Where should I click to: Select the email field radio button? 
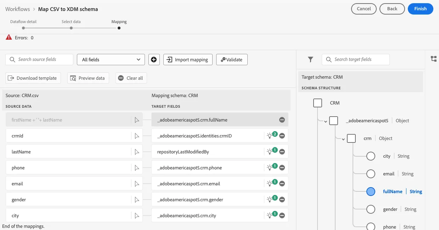tap(371, 174)
